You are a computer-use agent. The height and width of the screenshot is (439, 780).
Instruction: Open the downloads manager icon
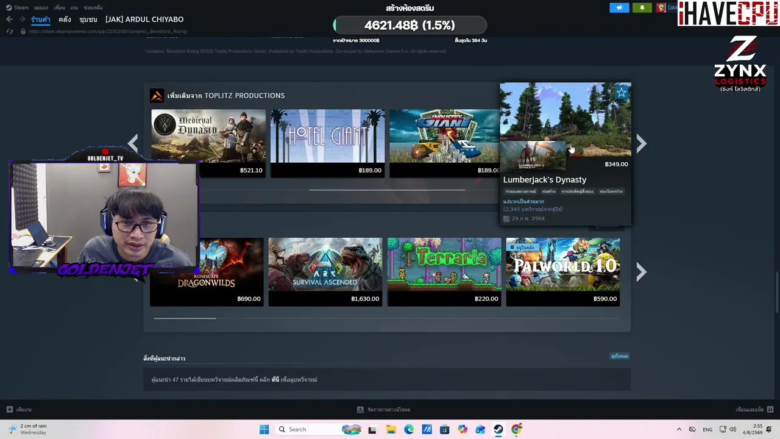tap(361, 410)
